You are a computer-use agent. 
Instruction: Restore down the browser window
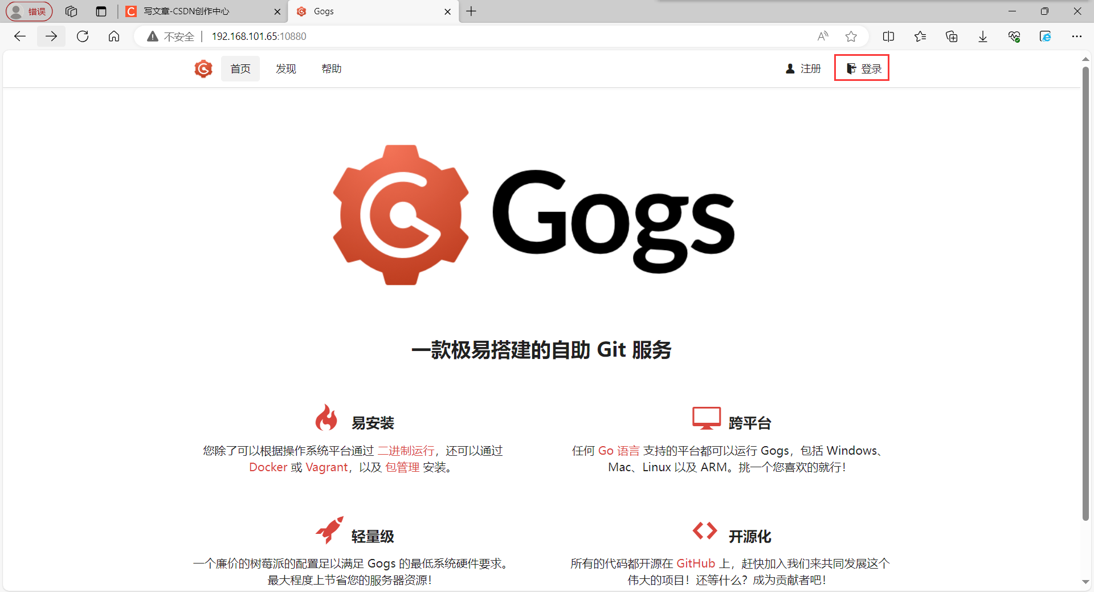point(1044,11)
